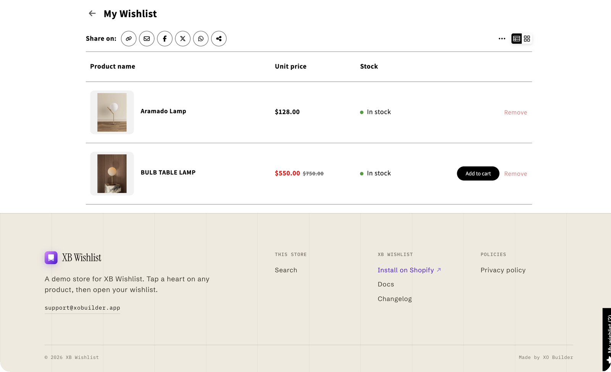Copy wishlist link via the chain icon

pos(129,39)
